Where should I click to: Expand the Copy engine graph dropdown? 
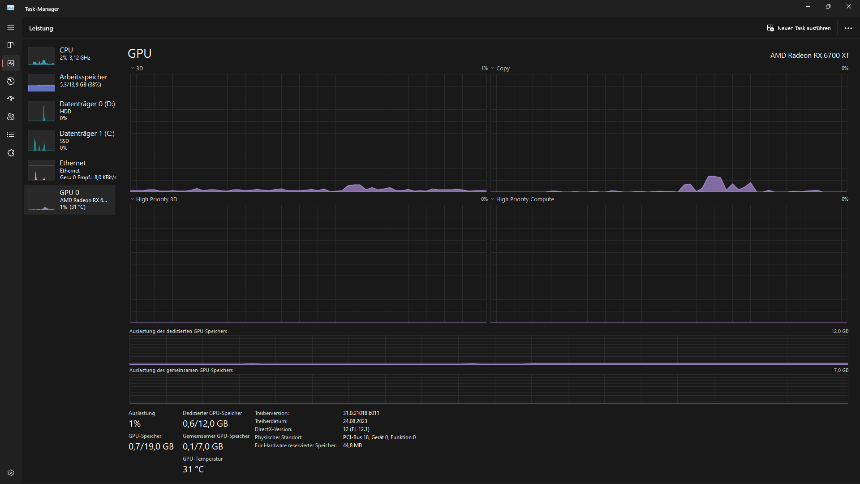tap(500, 69)
